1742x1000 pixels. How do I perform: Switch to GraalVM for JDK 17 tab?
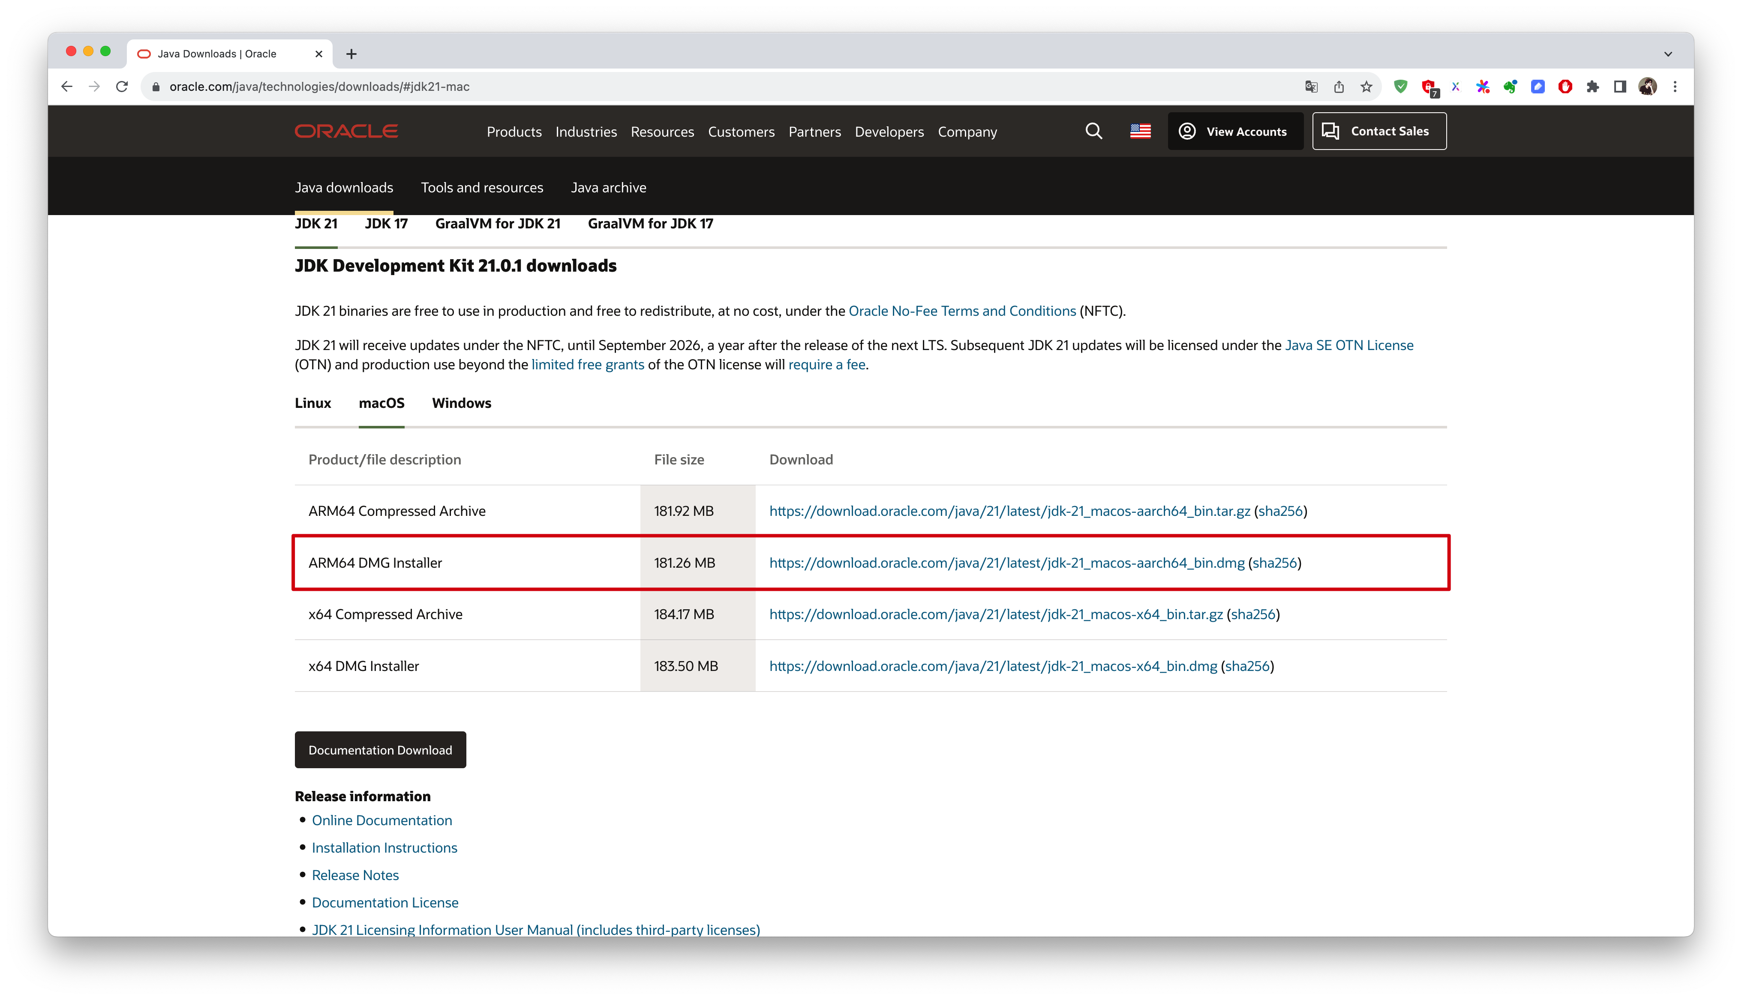click(x=651, y=224)
